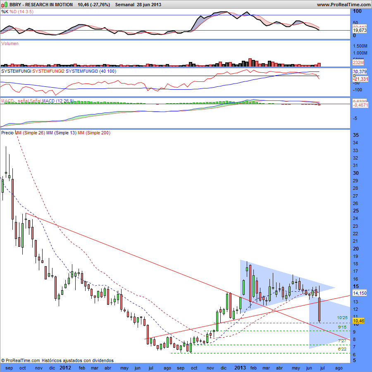Viewport: 372px width, 372px height.
Task: Click the support level label 10'25
Action: (342, 318)
